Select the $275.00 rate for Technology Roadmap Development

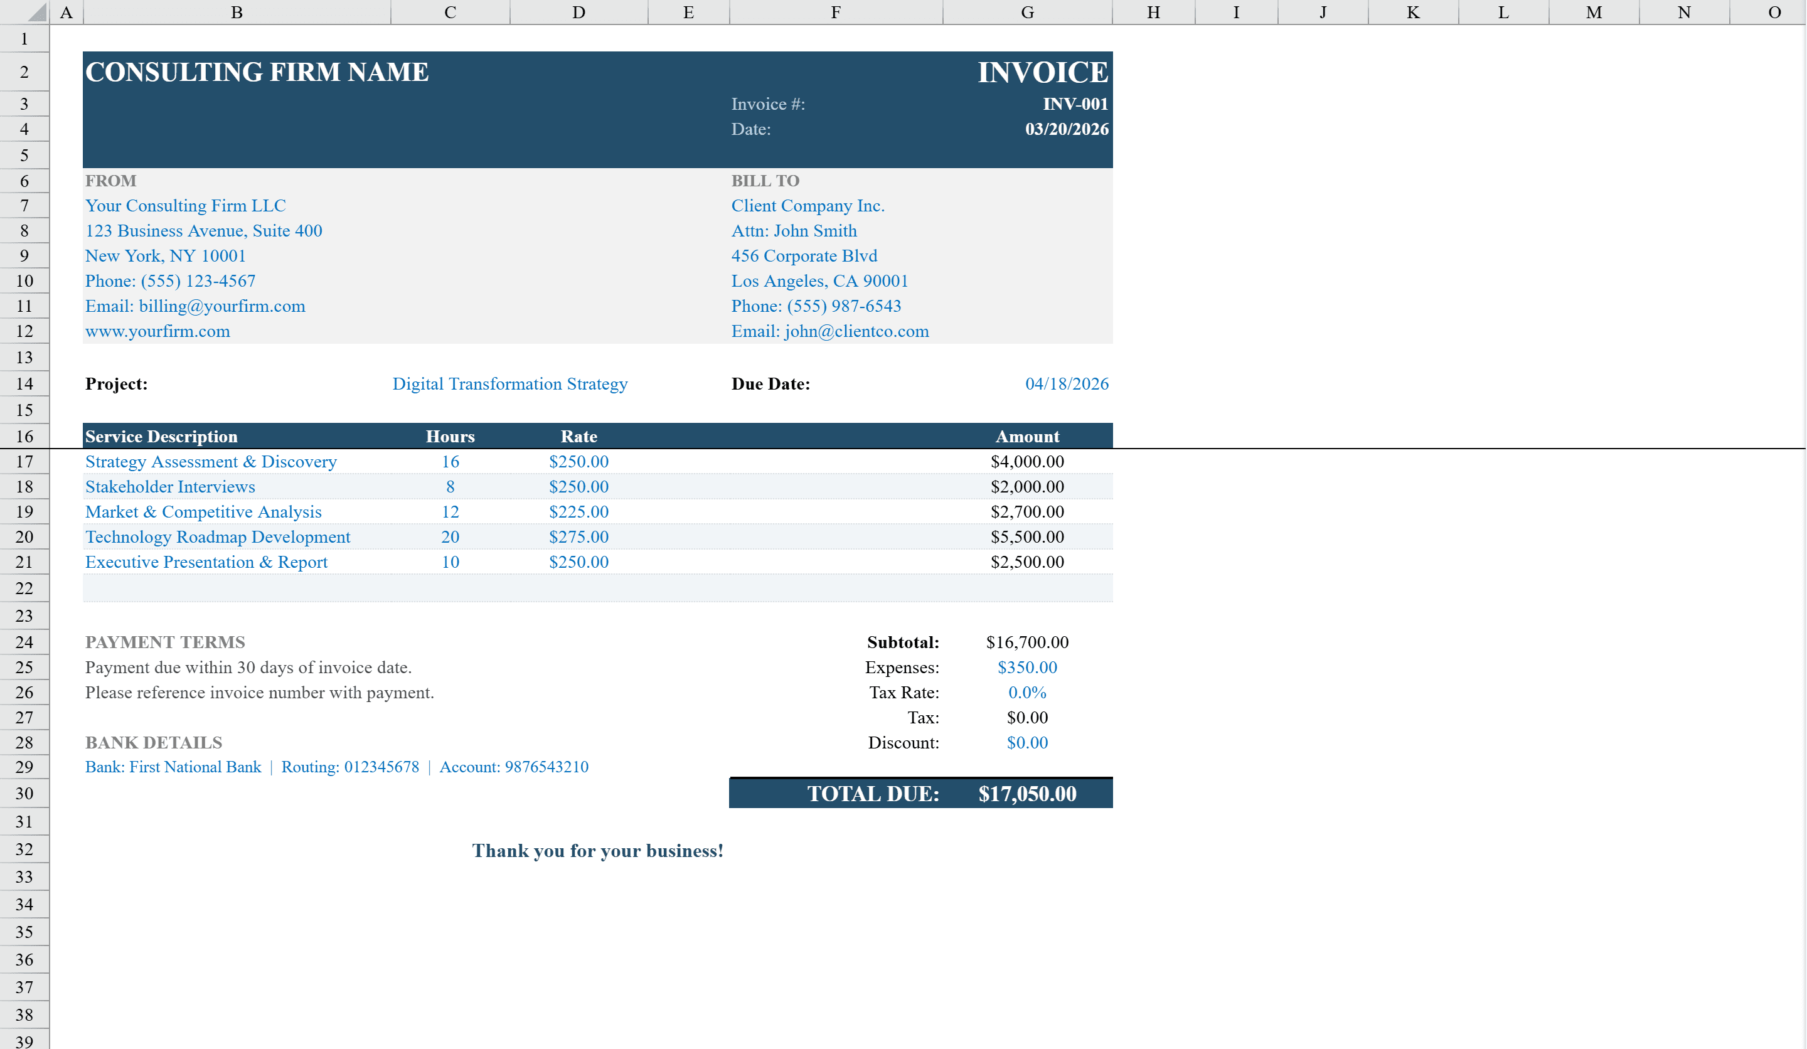578,536
